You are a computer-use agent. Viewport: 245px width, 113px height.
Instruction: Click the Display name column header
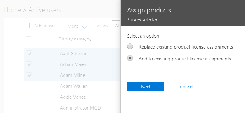pyautogui.click(x=72, y=39)
